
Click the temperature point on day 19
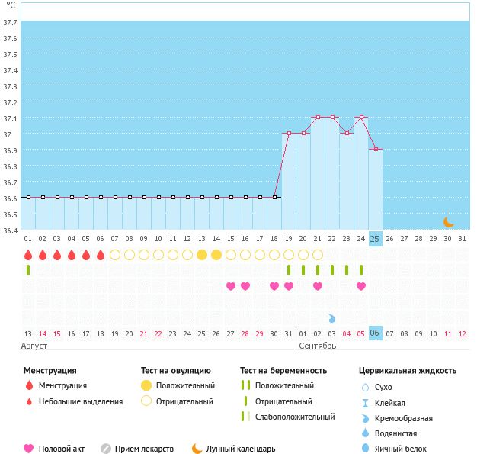coord(289,134)
